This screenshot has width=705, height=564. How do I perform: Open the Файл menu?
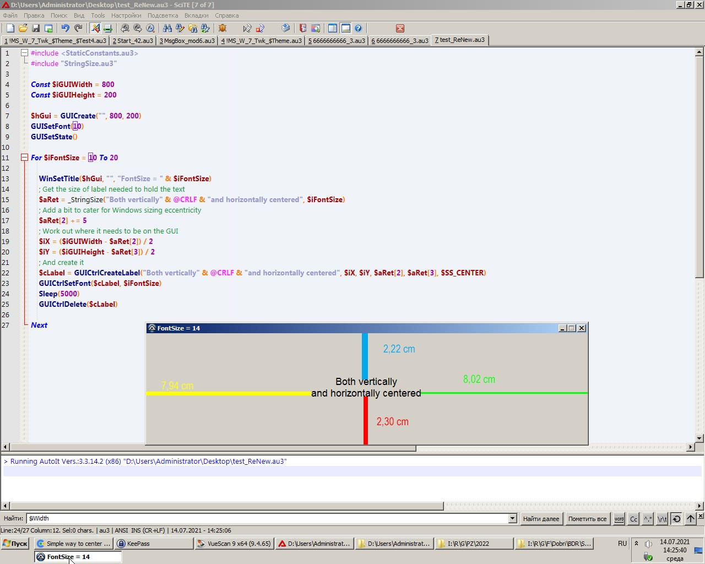click(x=10, y=15)
